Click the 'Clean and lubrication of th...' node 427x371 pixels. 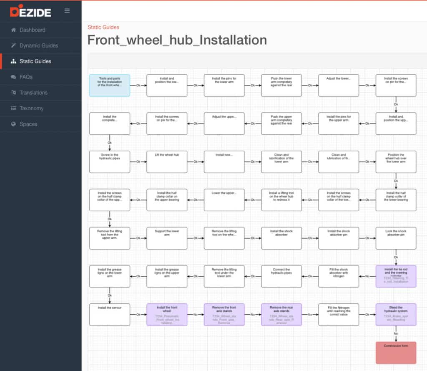pos(339,162)
